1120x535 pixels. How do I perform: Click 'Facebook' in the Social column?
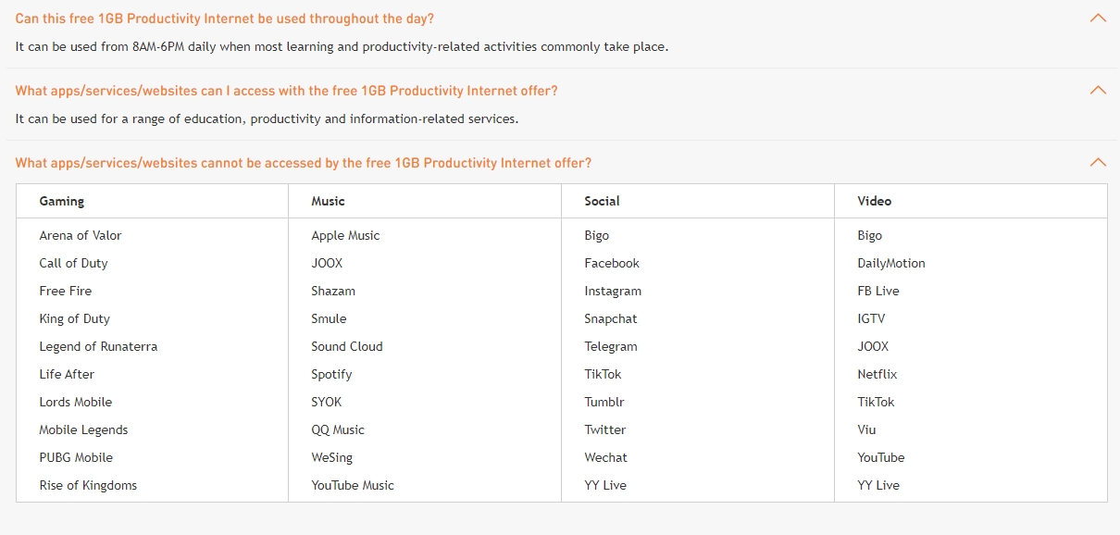pyautogui.click(x=612, y=263)
